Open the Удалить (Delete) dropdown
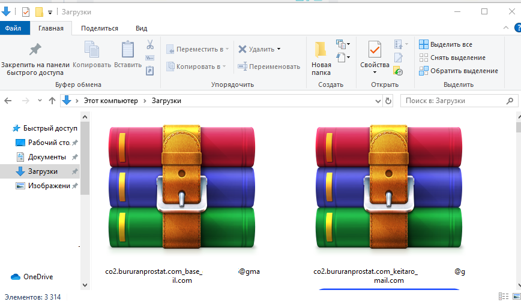 [279, 49]
